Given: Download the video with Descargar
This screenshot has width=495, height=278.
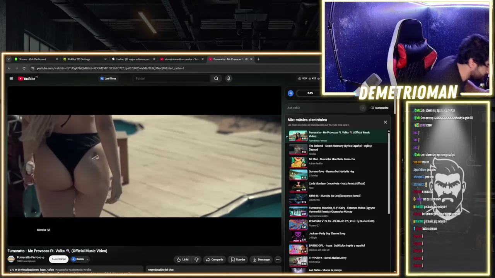Looking at the screenshot, I should 261,259.
